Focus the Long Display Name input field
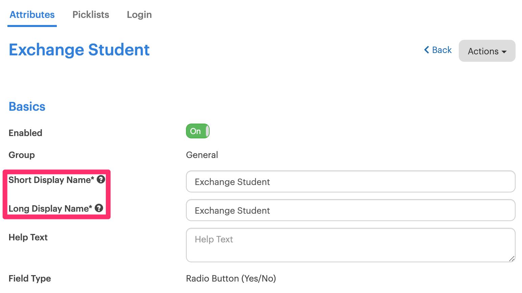This screenshot has height=293, width=522. (x=350, y=210)
